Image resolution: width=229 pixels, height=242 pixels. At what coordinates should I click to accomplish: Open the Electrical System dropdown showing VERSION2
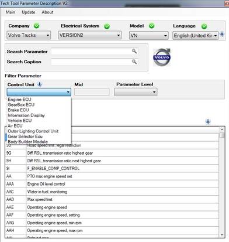(x=90, y=35)
